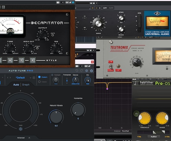
Task: Open the dropdown arrow above the 1176 plugin
Action: tap(97, 3)
